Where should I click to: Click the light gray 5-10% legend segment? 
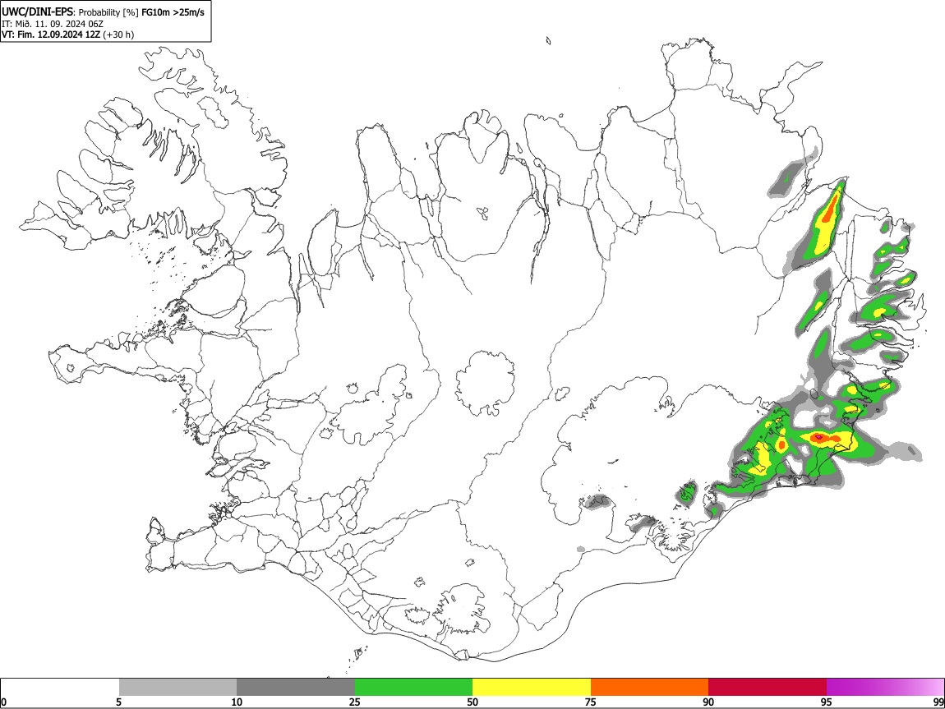pos(177,688)
